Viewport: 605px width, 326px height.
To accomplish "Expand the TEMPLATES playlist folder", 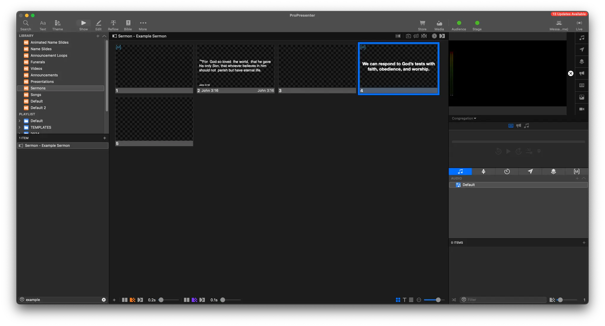I will click(x=20, y=127).
